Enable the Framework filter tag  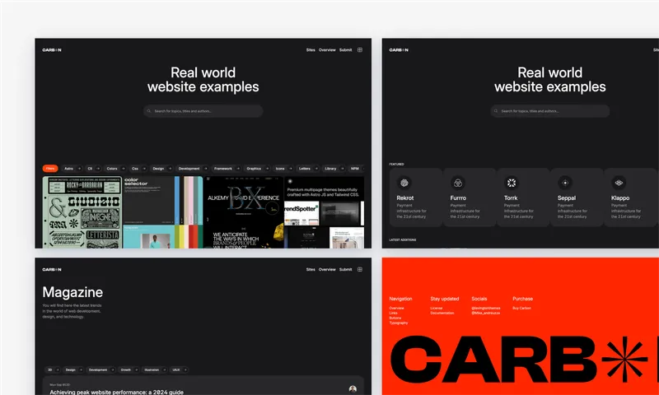click(223, 168)
